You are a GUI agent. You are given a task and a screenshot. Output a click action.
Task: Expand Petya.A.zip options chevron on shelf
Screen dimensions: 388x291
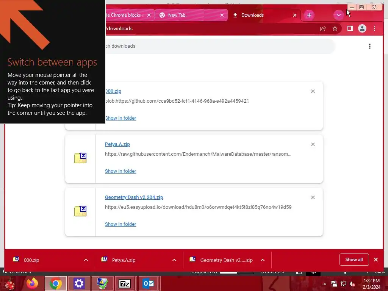(174, 260)
